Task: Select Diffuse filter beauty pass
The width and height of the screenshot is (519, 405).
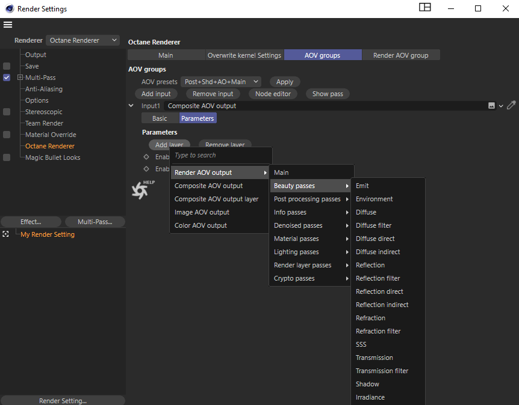Action: click(388, 225)
